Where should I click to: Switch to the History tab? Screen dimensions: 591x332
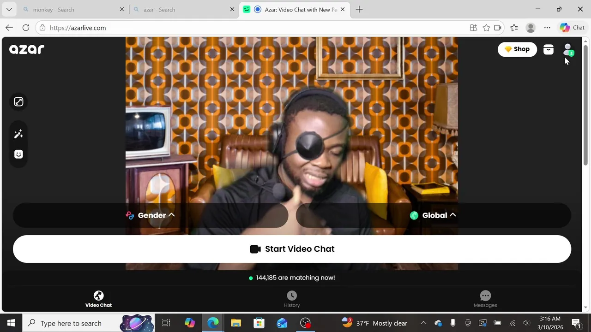click(292, 299)
